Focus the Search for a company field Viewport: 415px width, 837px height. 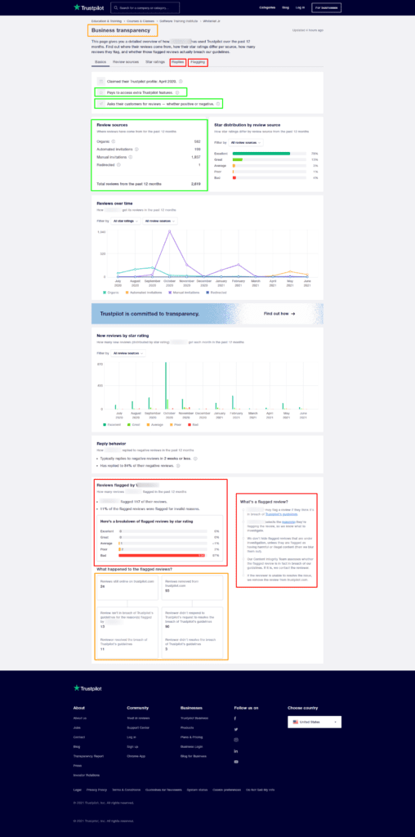point(145,7)
